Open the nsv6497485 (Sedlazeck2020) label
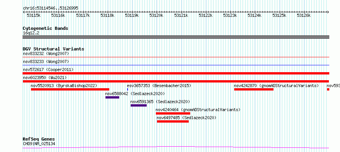 click(186, 118)
